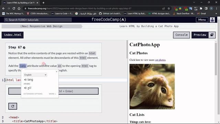Open the Chrome three-dot menu
The width and height of the screenshot is (220, 124).
click(x=217, y=8)
